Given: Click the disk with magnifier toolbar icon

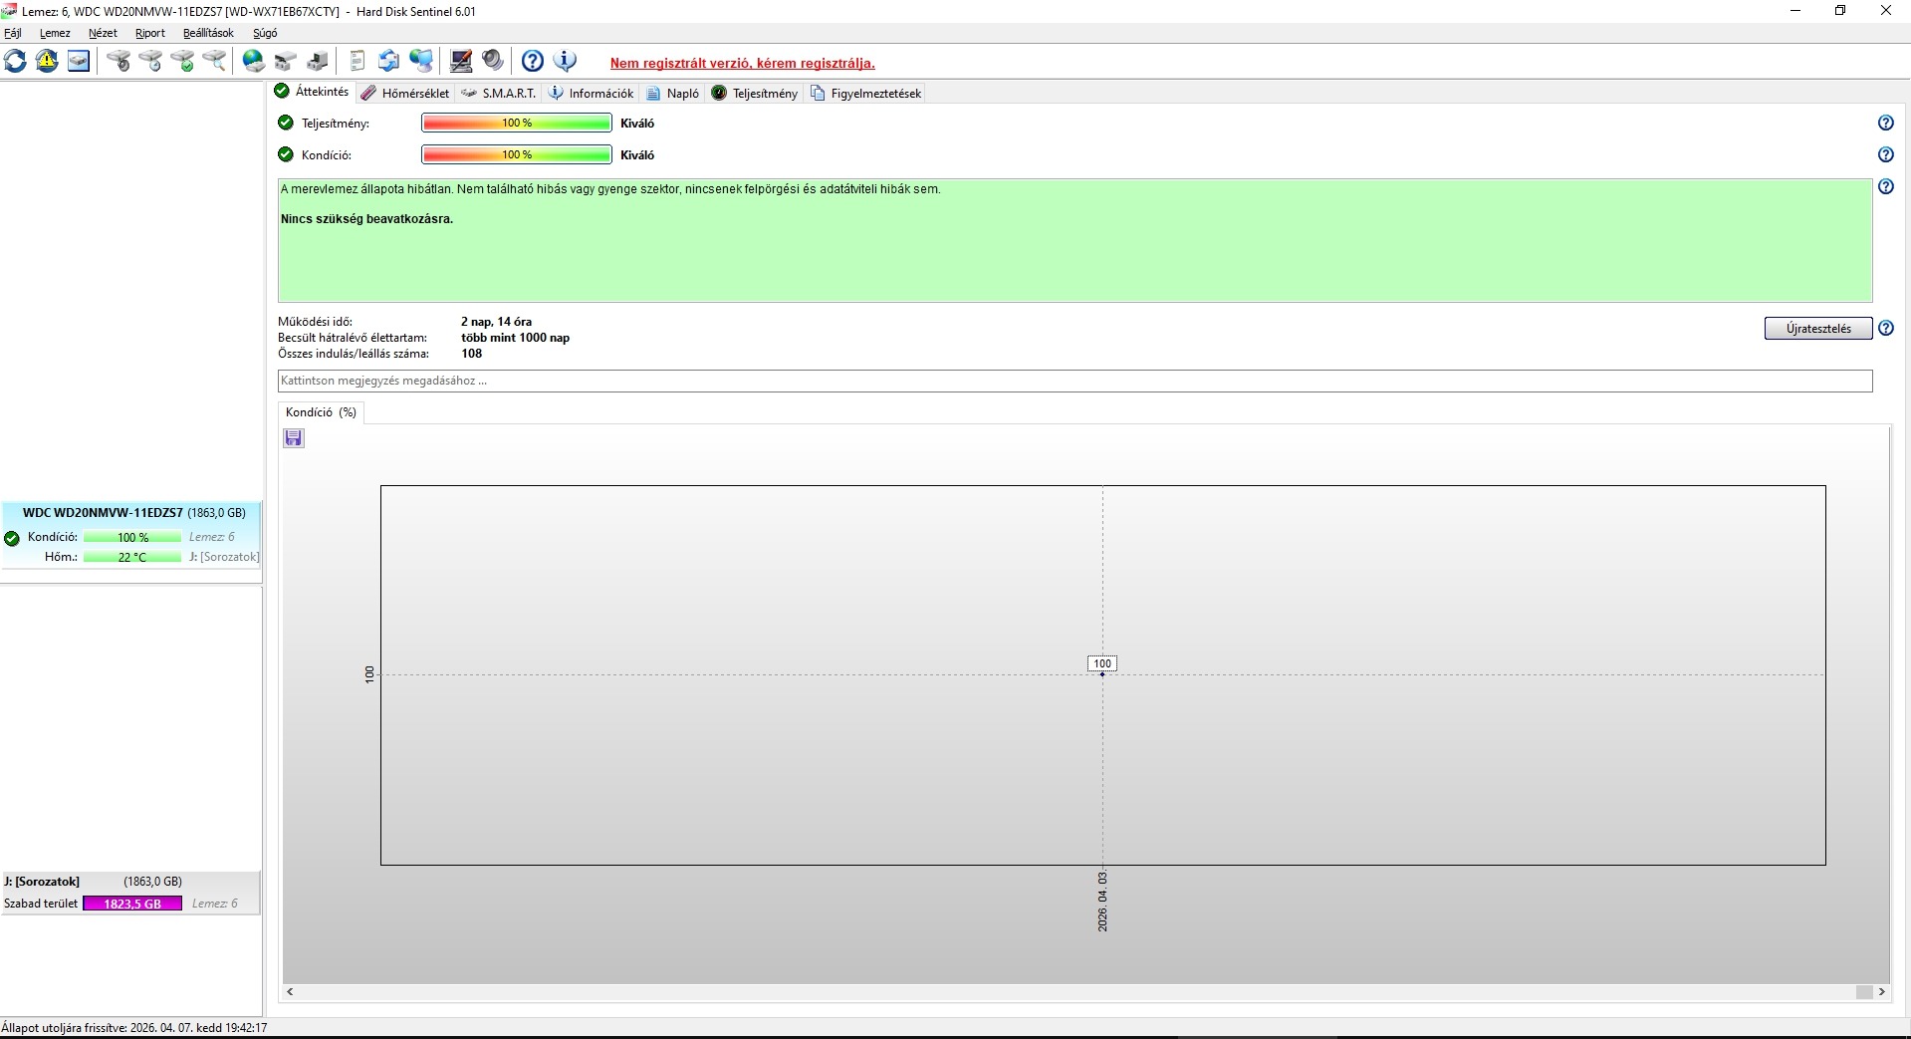Looking at the screenshot, I should coord(215,62).
